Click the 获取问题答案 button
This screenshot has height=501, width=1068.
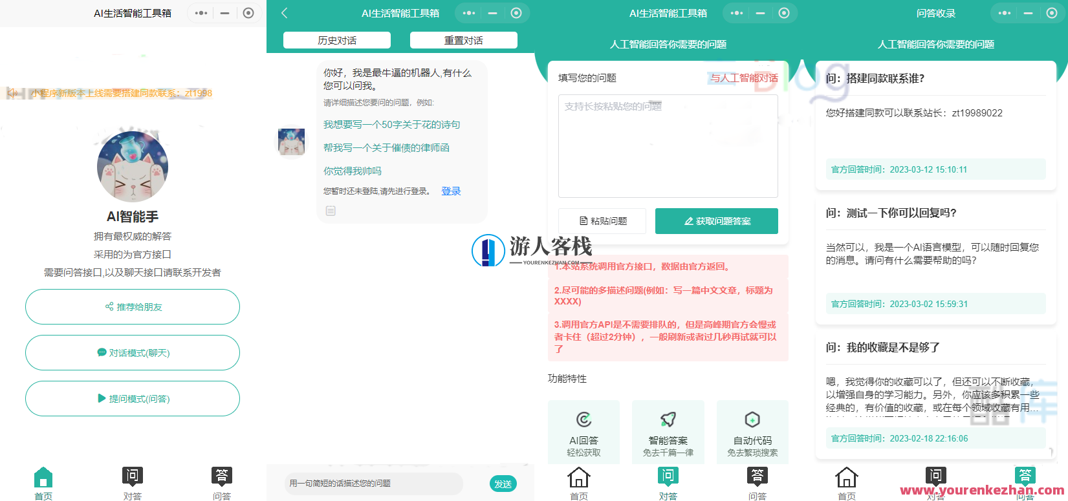point(717,221)
